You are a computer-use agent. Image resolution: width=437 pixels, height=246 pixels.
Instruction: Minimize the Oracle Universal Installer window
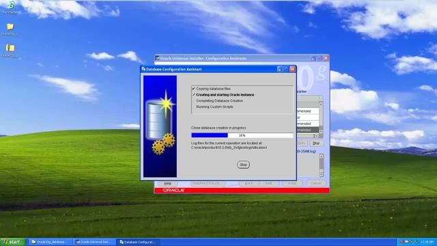(x=313, y=58)
